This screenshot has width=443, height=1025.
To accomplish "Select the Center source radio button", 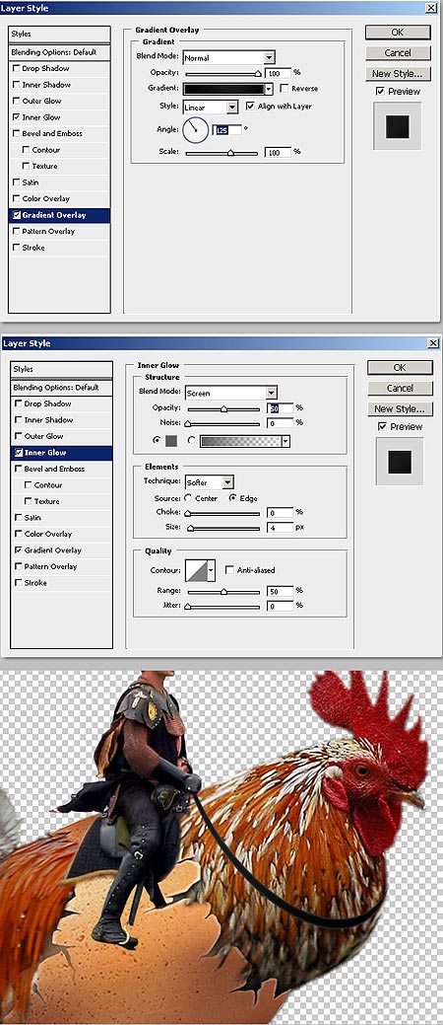I will click(189, 498).
